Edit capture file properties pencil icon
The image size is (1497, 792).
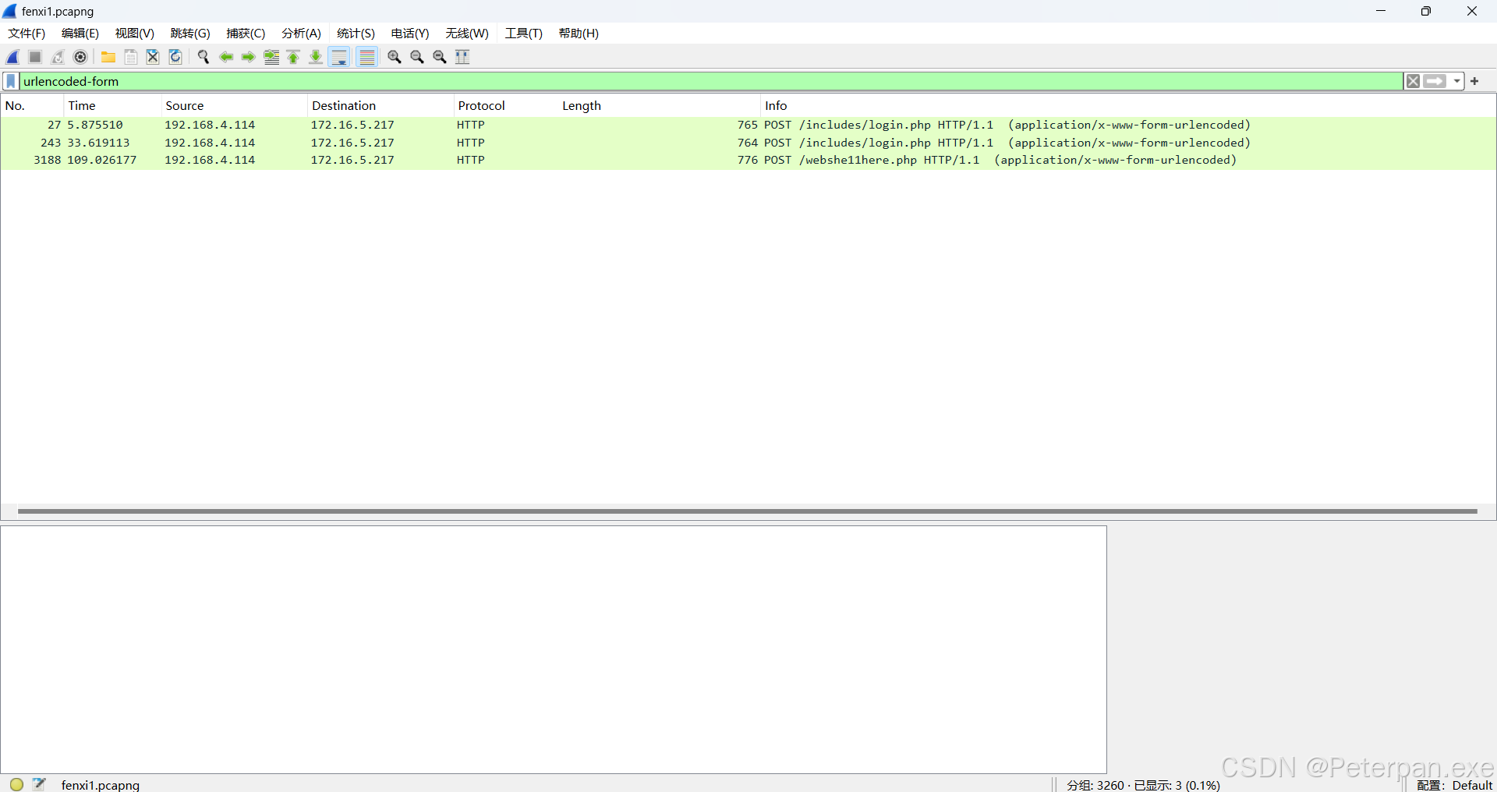tap(40, 783)
